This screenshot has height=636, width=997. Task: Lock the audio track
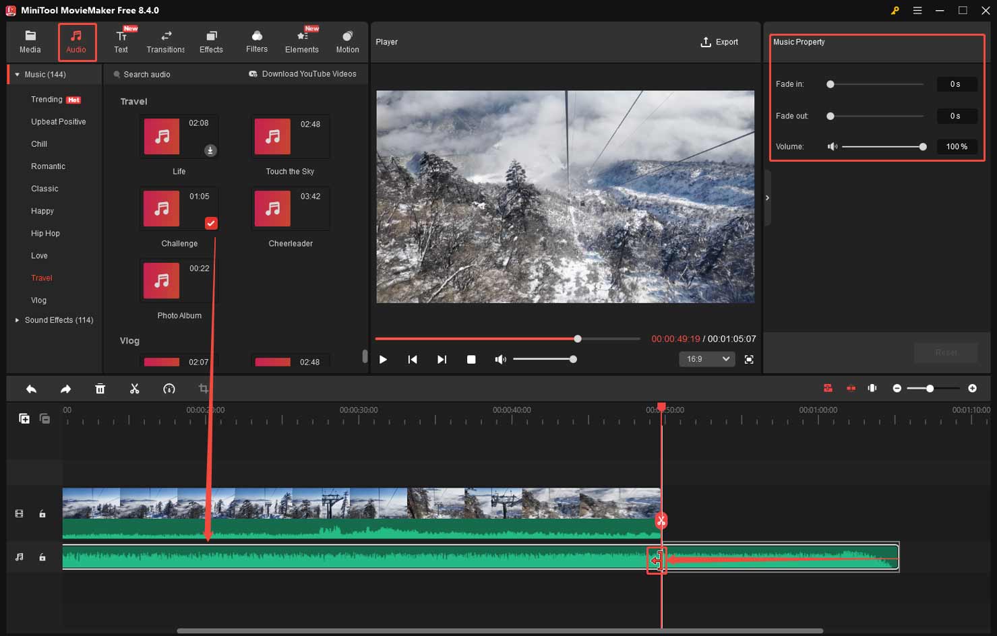coord(42,556)
